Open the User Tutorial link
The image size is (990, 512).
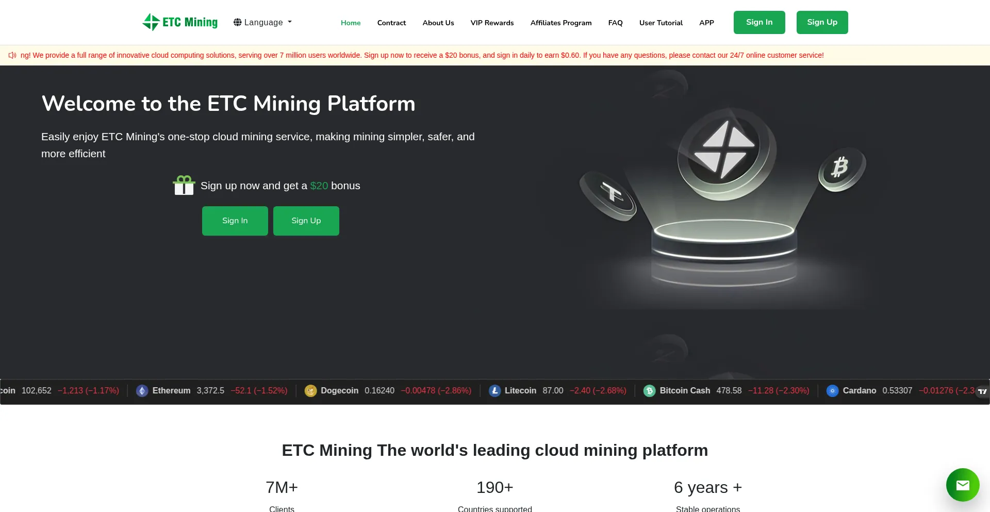pyautogui.click(x=661, y=23)
